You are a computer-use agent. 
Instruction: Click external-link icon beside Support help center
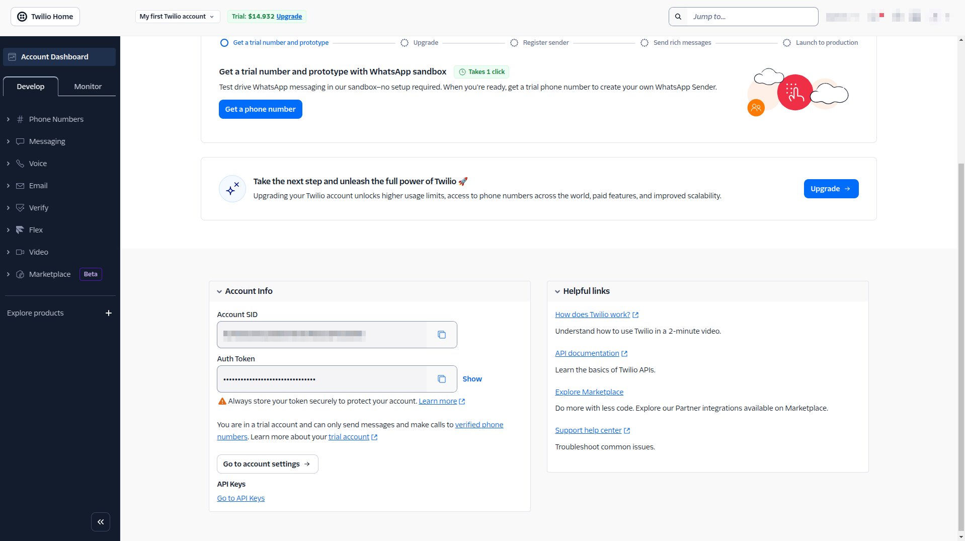627,431
